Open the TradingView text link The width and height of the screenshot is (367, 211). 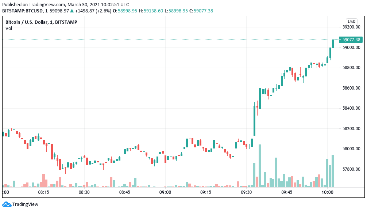tap(25, 204)
